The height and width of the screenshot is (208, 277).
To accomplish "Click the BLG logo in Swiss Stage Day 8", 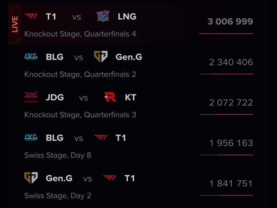I will [x=31, y=138].
